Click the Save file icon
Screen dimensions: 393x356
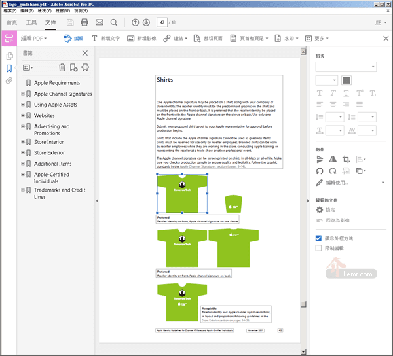coord(70,22)
